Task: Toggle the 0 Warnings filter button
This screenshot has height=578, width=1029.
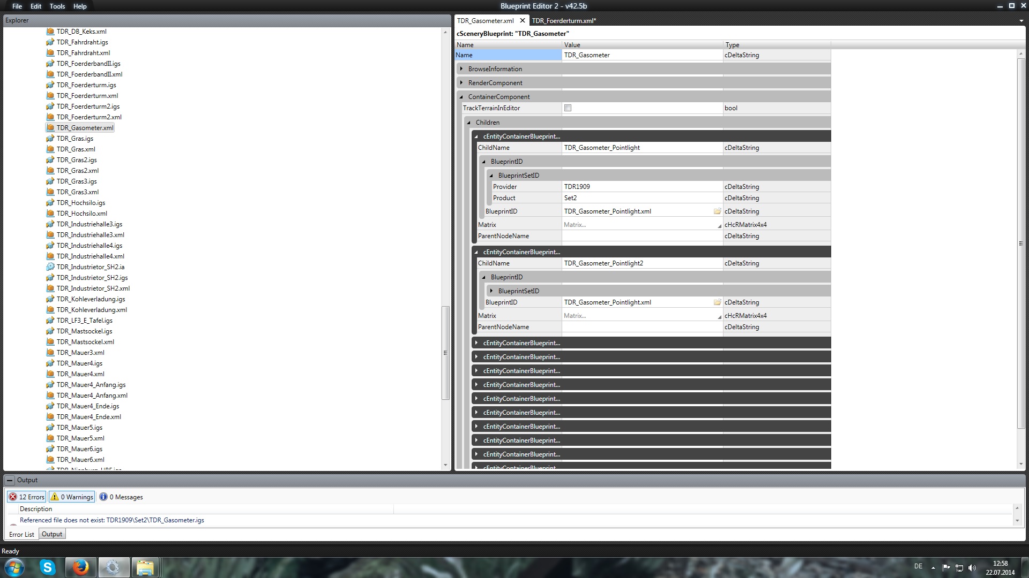Action: point(72,497)
